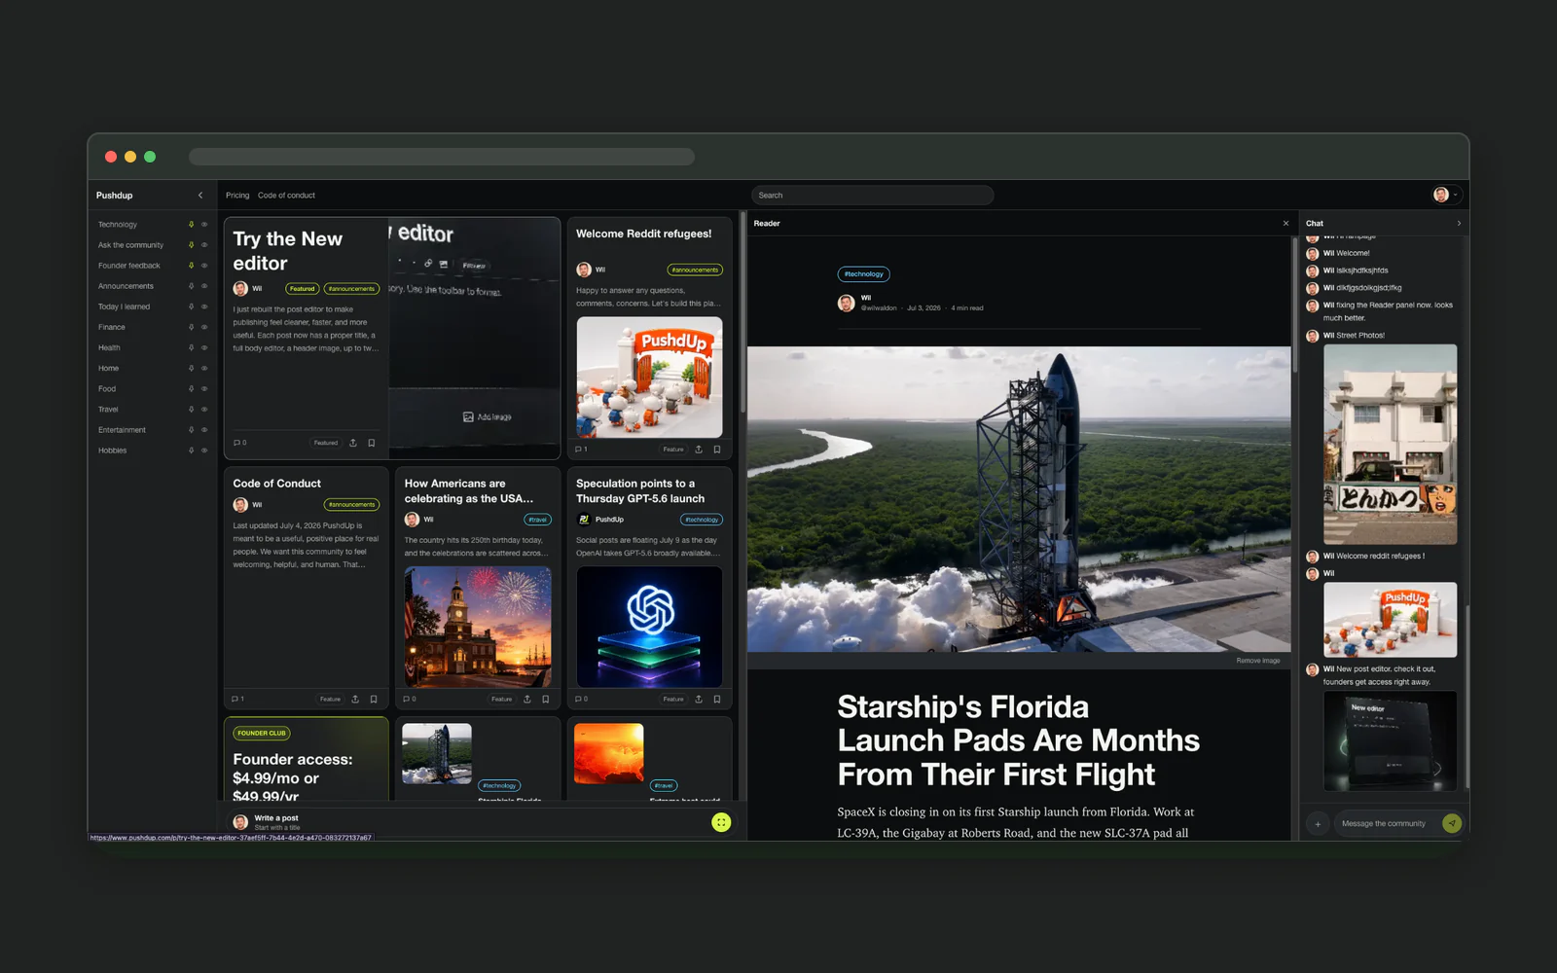The image size is (1557, 973).
Task: Toggle visibility of Technology channel
Action: [204, 225]
